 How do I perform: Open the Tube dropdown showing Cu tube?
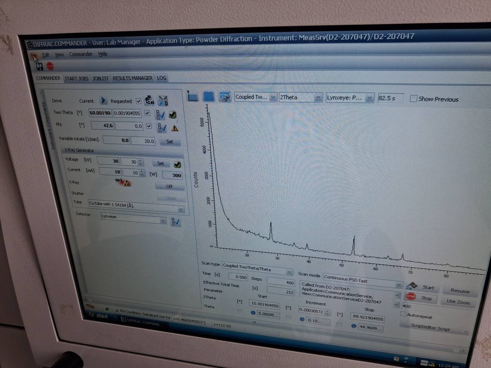pyautogui.click(x=136, y=206)
